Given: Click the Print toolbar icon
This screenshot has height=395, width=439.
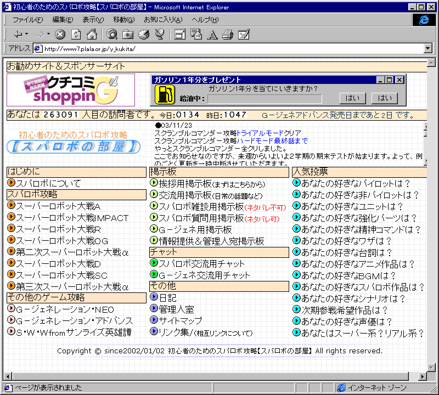Looking at the screenshot, I should (228, 35).
